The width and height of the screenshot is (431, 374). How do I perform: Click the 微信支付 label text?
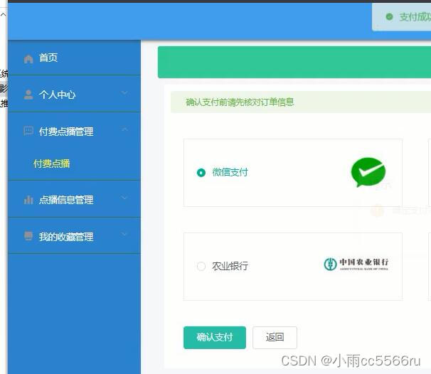tap(230, 172)
